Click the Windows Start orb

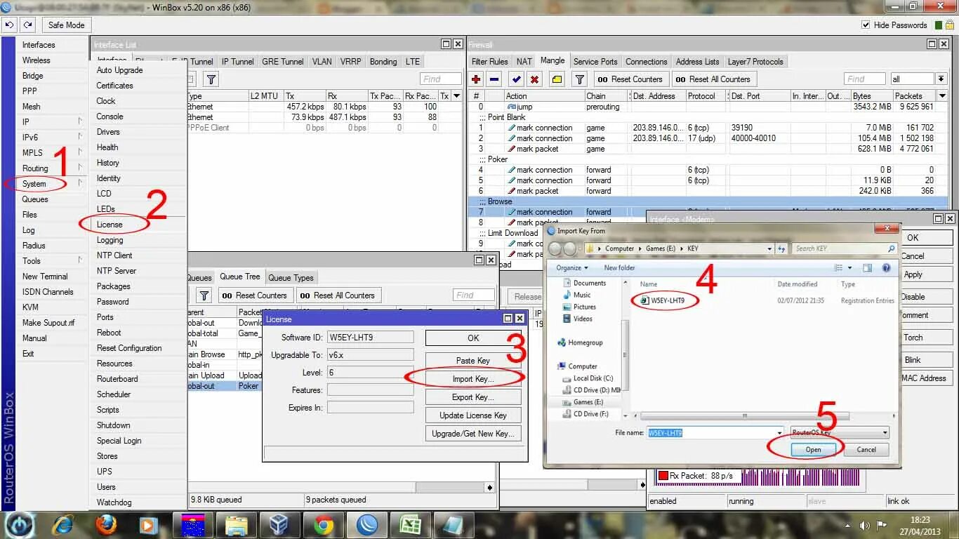coord(21,524)
